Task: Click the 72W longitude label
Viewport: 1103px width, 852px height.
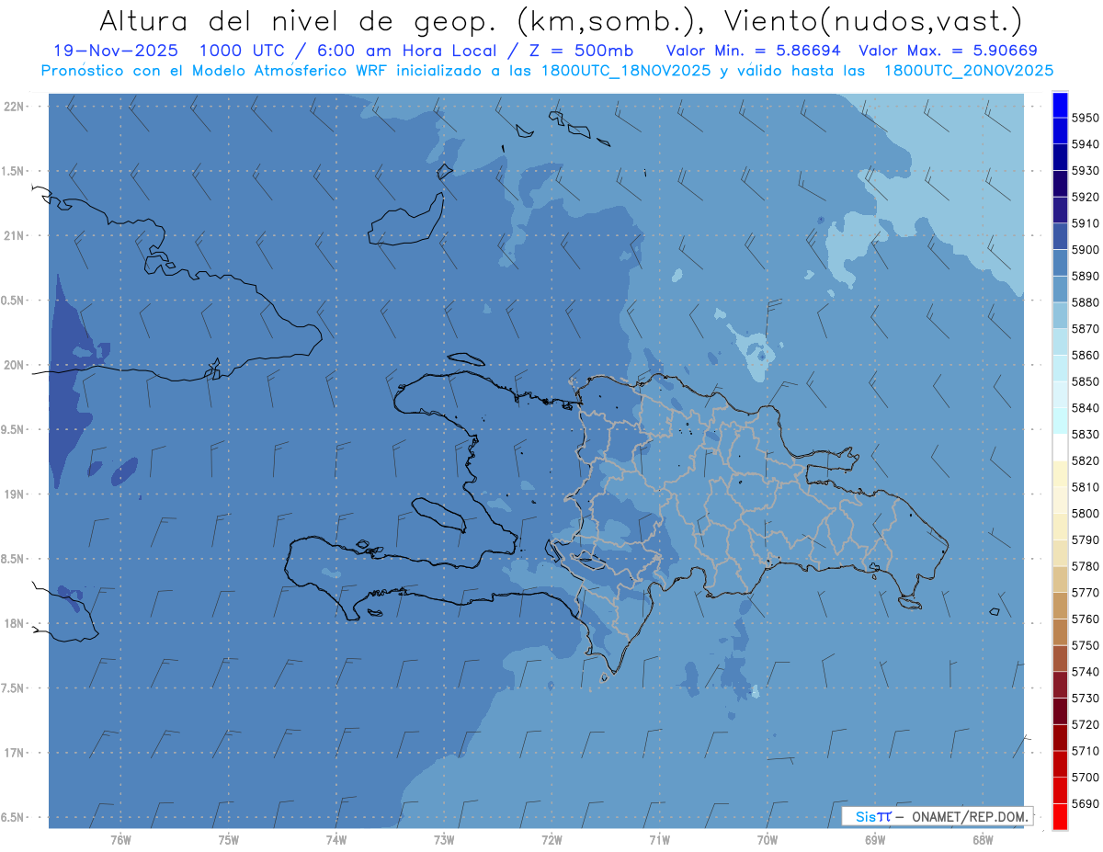Action: [x=551, y=840]
